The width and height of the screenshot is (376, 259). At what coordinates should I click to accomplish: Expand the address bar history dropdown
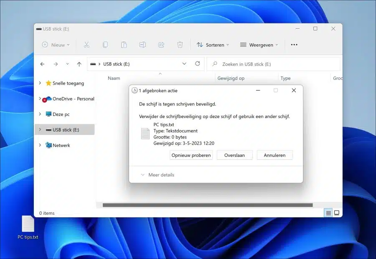tap(184, 64)
